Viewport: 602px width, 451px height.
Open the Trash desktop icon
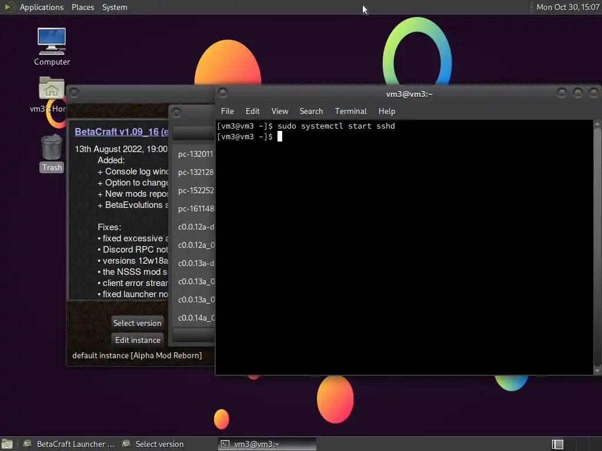pyautogui.click(x=52, y=153)
